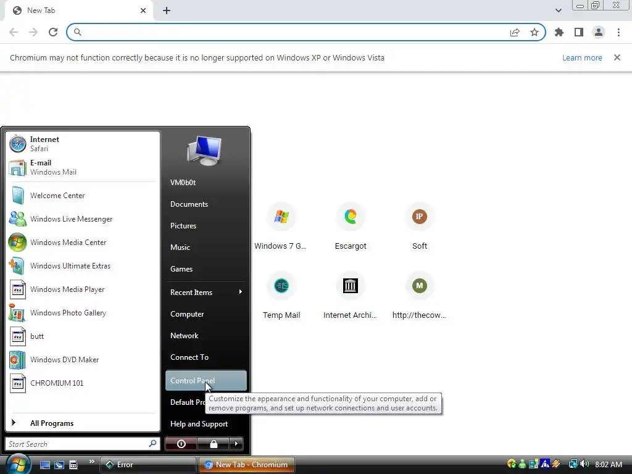Click the user account picture in Start menu
The image size is (632, 474).
204,151
